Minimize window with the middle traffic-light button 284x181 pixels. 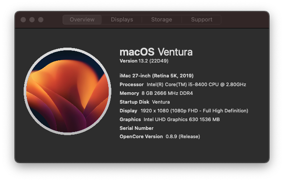click(32, 20)
